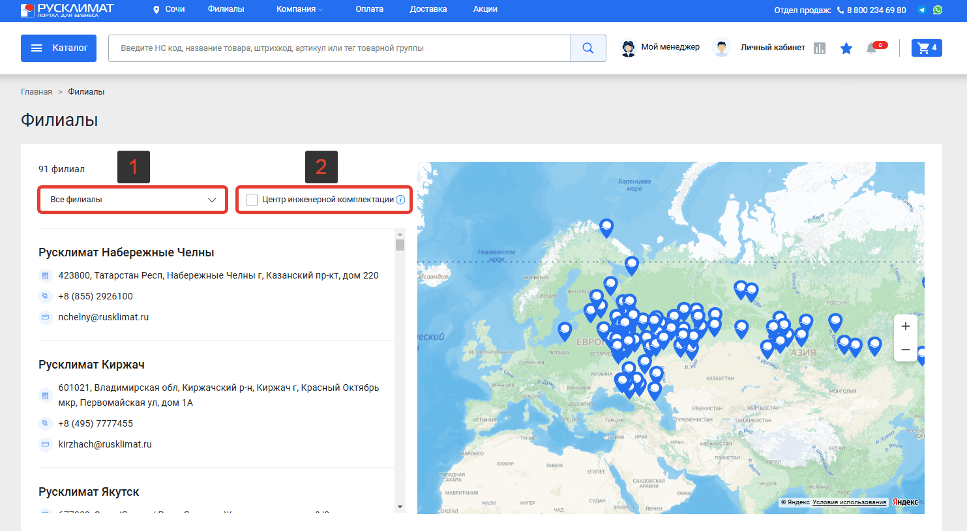Click the Rusklimat logo

(67, 10)
